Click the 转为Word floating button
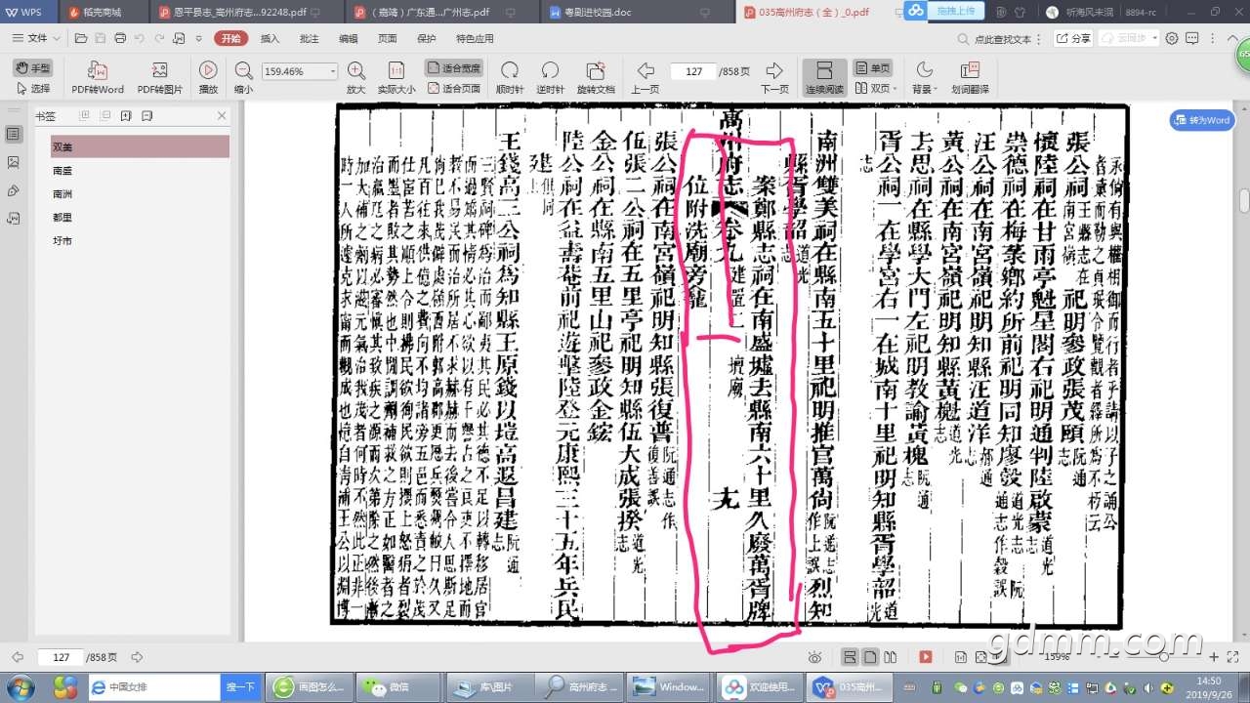The image size is (1250, 703). pos(1201,120)
